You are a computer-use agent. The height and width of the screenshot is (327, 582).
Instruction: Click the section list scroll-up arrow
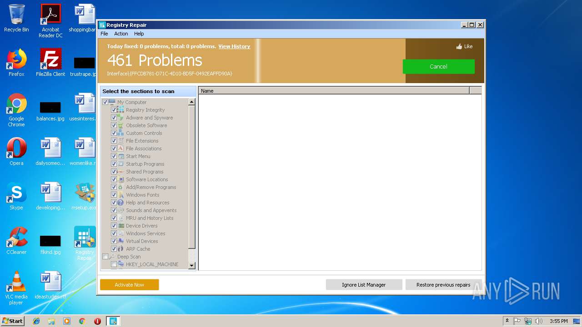coord(191,102)
